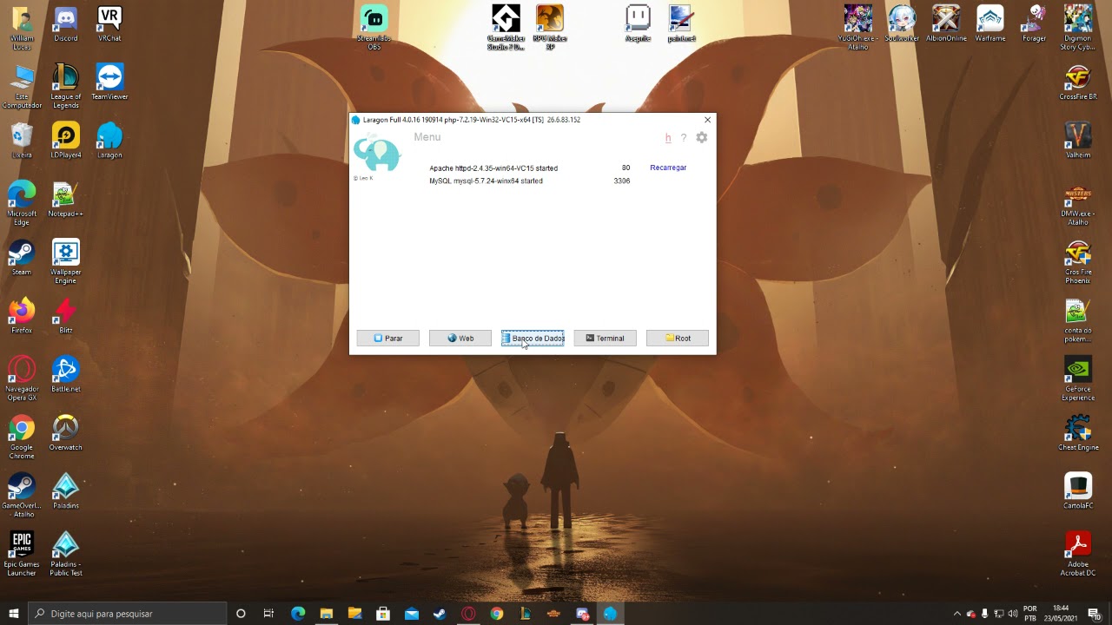Open the Laragon Menu
This screenshot has width=1112, height=625.
coord(427,137)
